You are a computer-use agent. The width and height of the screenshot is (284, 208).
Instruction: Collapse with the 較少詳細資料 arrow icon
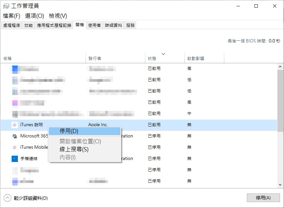(7, 198)
